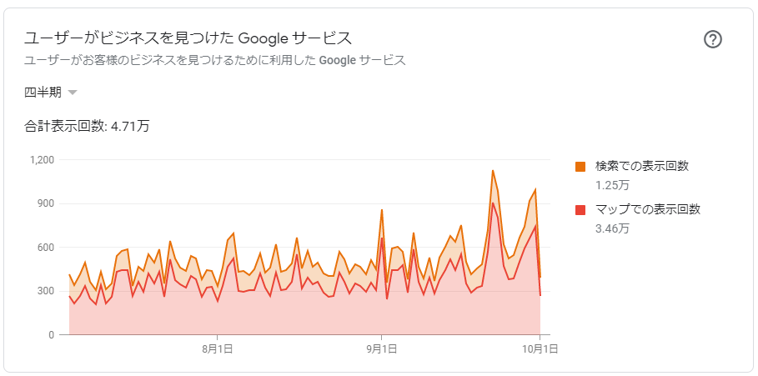
Task: Click the 1,200 y-axis label
Action: click(44, 160)
